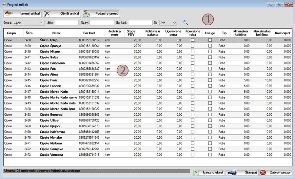Click the Zatvori prozor button label

[280, 172]
